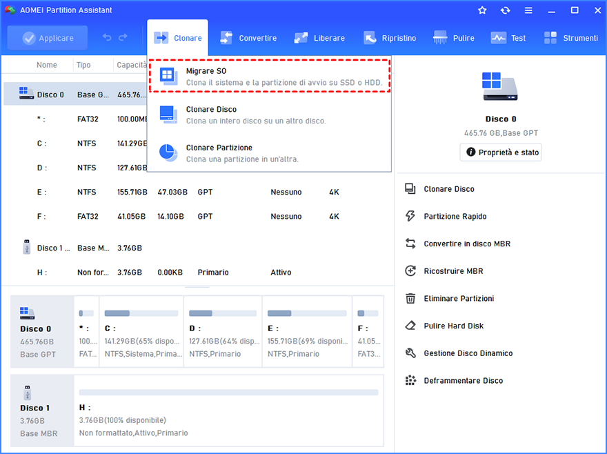Click Clonare Disco in the right panel
The height and width of the screenshot is (454, 607).
448,189
